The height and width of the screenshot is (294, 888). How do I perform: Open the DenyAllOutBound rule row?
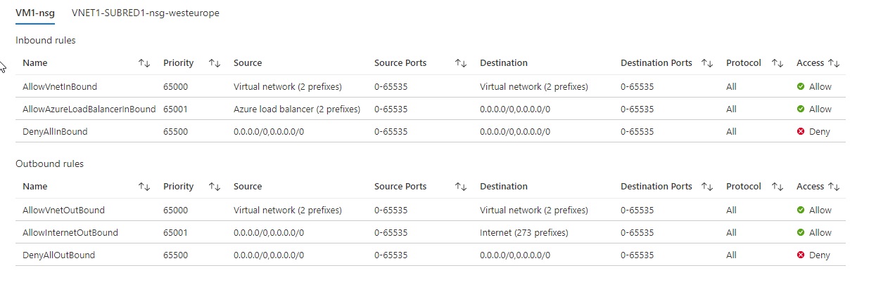pos(430,255)
